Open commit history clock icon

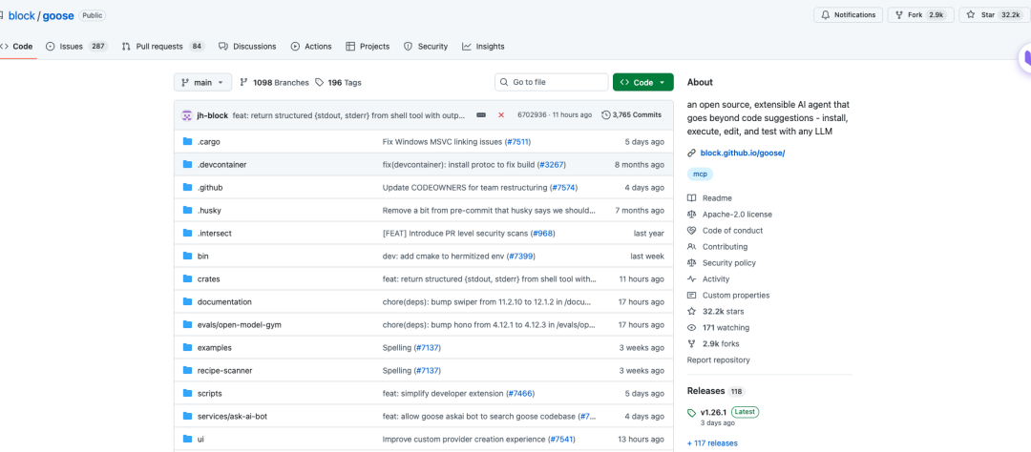point(605,115)
